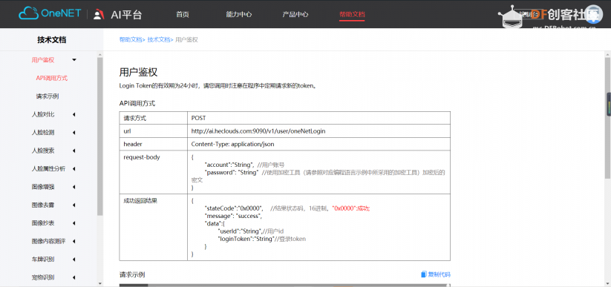The image size is (611, 287).
Task: Click the Login Token validity notice text
Action: click(218, 86)
